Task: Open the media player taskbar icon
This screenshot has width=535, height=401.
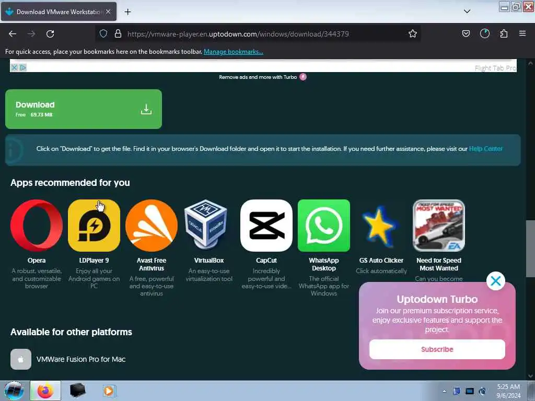Action: 109,391
